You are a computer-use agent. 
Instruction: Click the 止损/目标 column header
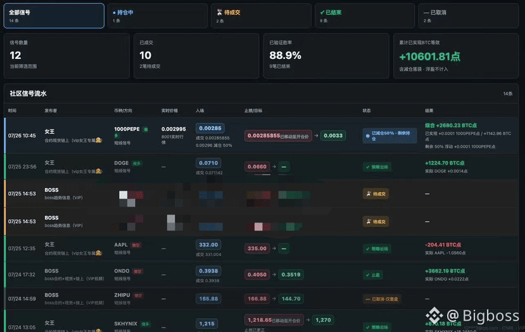[253, 110]
